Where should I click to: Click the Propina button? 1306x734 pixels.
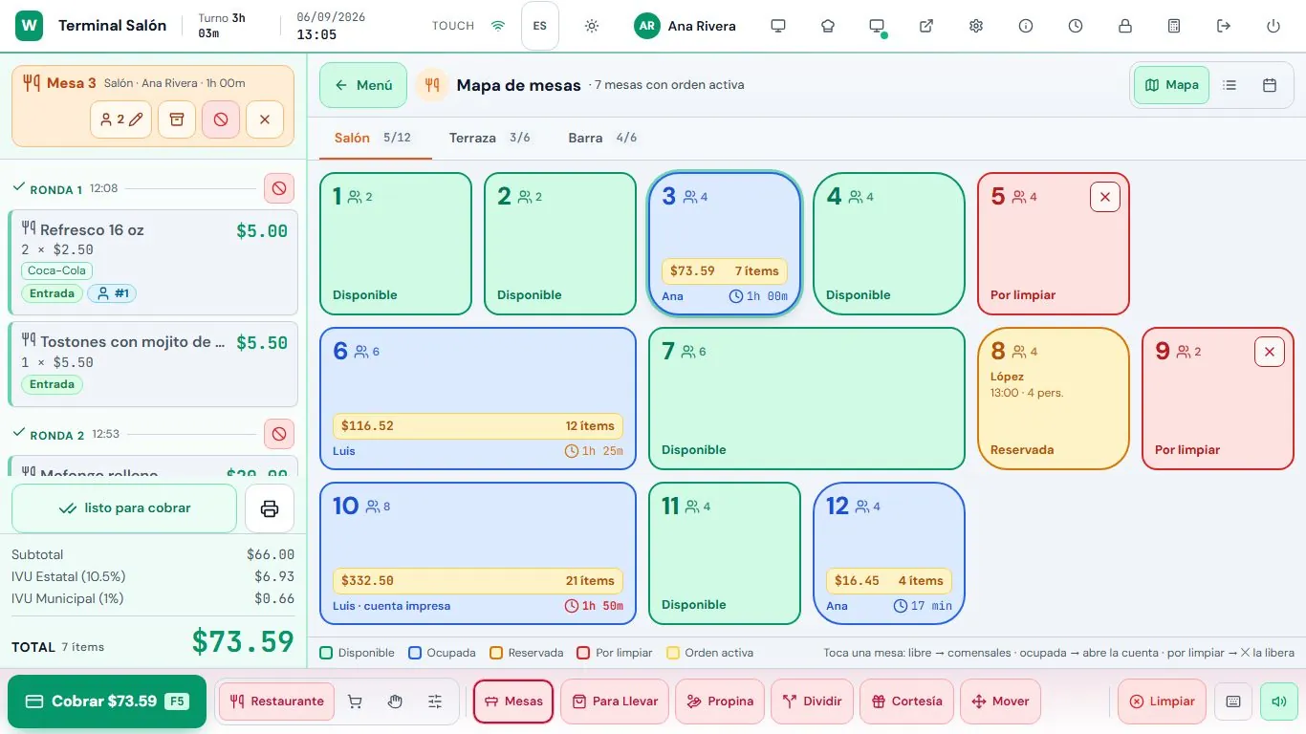click(x=720, y=702)
